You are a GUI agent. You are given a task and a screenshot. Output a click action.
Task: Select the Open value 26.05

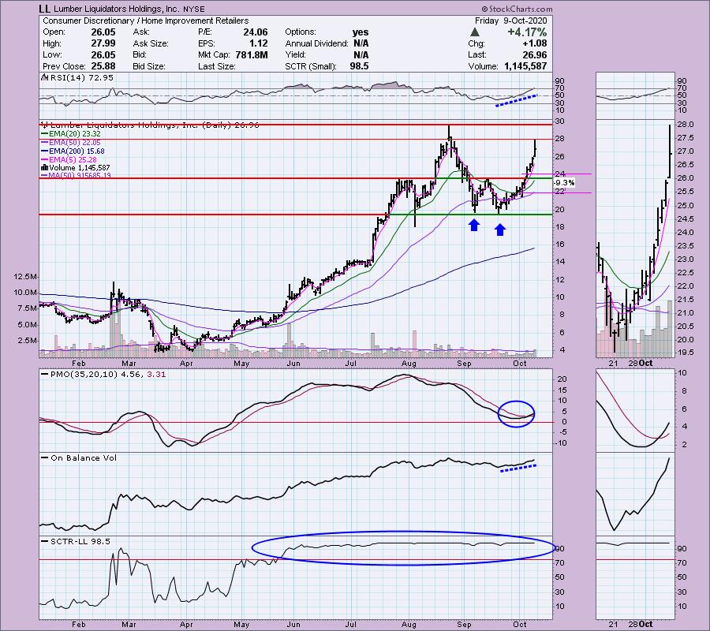coord(103,32)
